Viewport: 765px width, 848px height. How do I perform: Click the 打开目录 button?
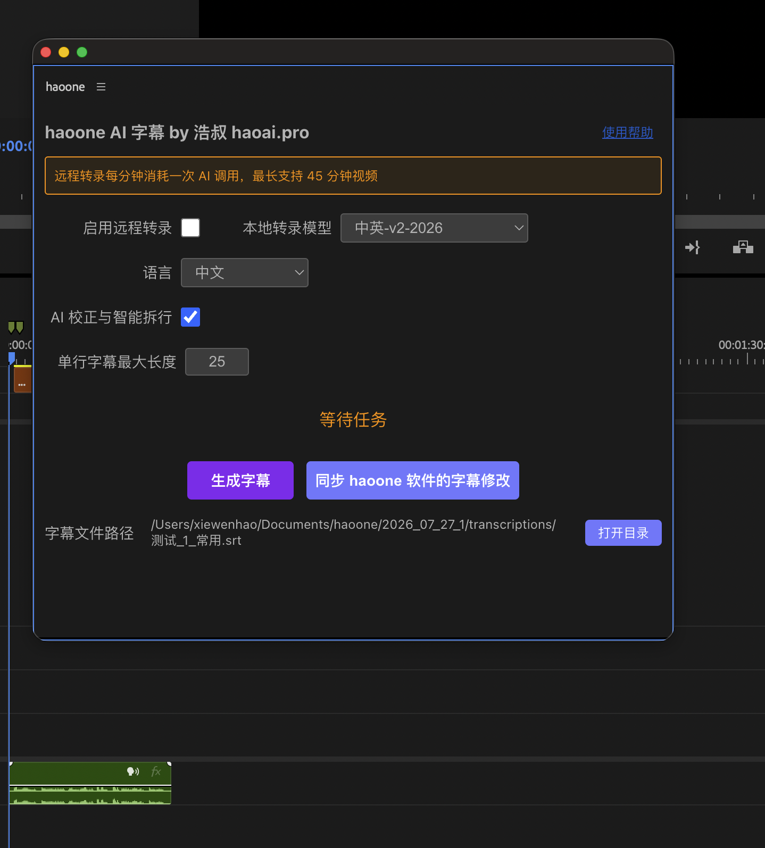623,533
